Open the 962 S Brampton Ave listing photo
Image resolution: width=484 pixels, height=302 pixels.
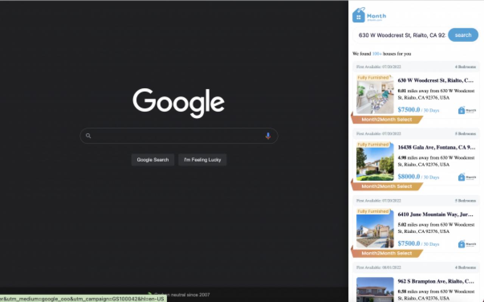click(x=375, y=290)
